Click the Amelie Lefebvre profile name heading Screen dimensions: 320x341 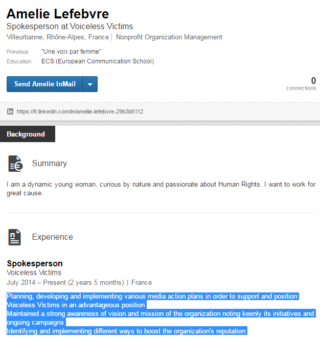click(58, 14)
